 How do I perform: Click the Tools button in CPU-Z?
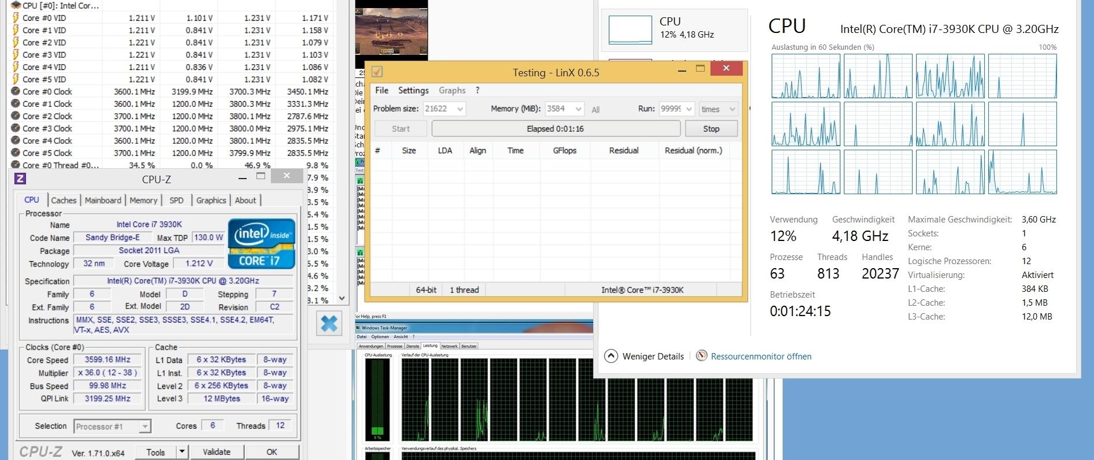point(155,452)
